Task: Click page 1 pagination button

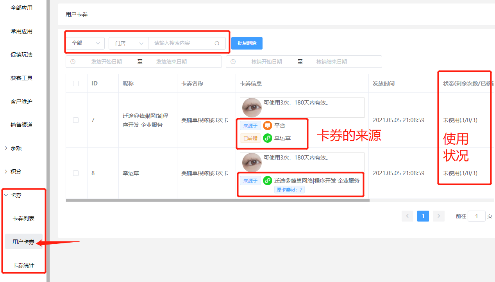Action: click(x=423, y=216)
